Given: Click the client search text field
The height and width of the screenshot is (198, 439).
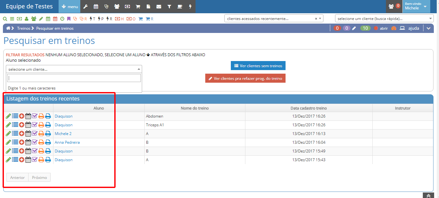Looking at the screenshot, I should coord(74,78).
